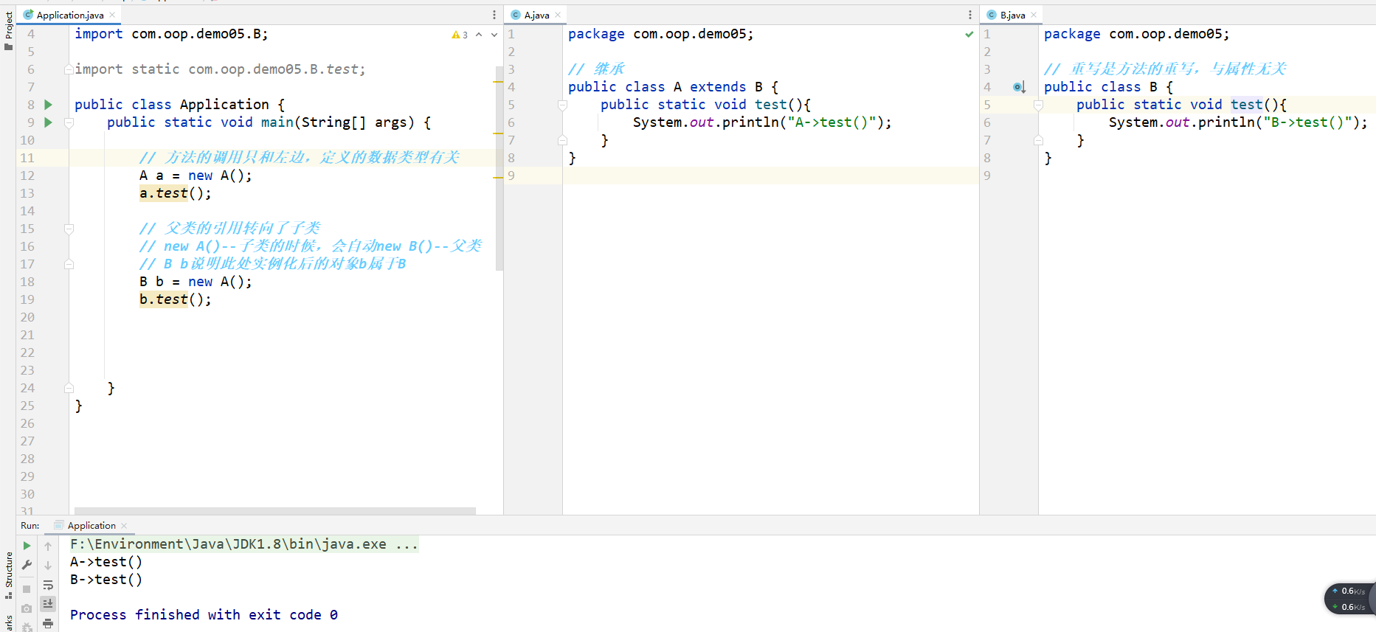1376x632 pixels.
Task: Click 'B->test()' console output line
Action: (106, 580)
